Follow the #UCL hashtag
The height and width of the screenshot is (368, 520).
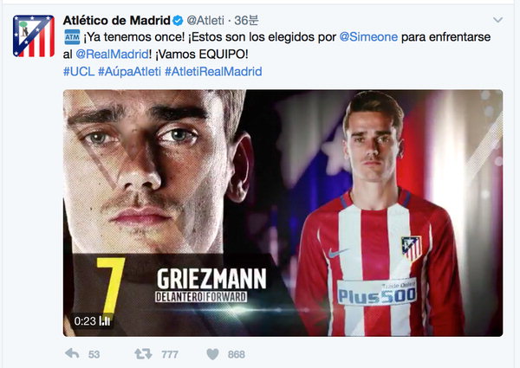[x=79, y=71]
